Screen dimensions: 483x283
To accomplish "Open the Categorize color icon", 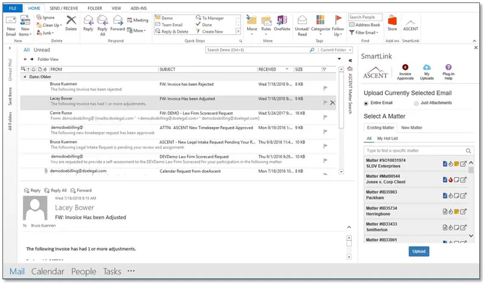I will [x=320, y=20].
